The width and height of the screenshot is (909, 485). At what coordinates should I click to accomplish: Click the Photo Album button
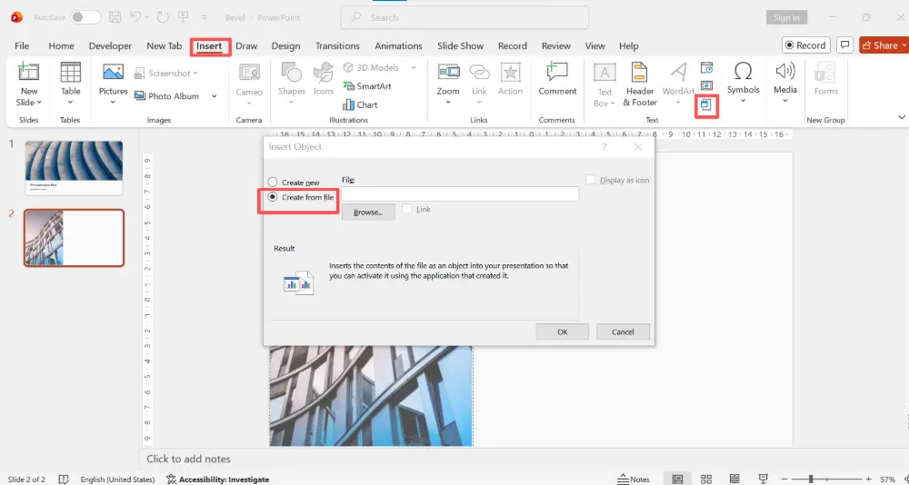tap(167, 96)
